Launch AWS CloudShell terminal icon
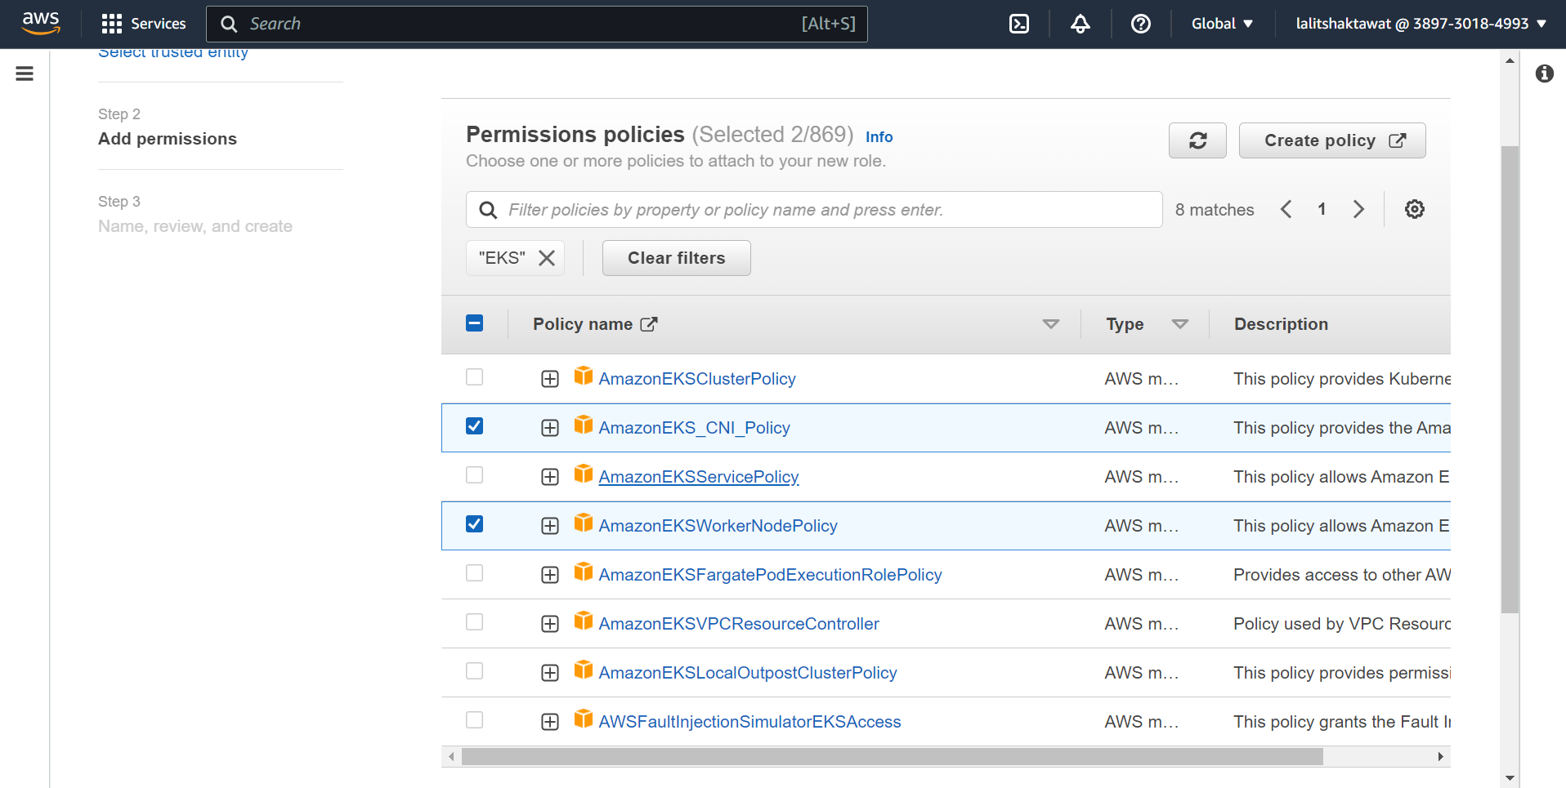 (1019, 24)
